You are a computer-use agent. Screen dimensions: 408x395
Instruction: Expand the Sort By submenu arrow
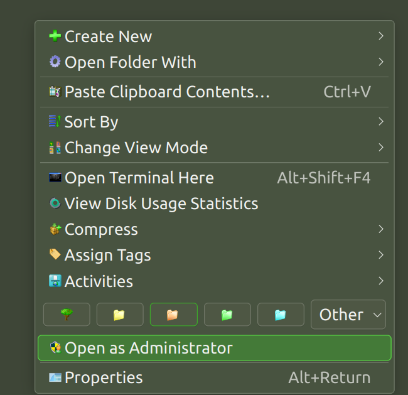(380, 121)
